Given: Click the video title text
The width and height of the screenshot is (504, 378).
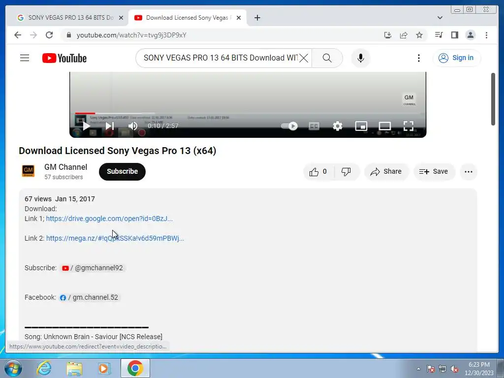Looking at the screenshot, I should (117, 151).
